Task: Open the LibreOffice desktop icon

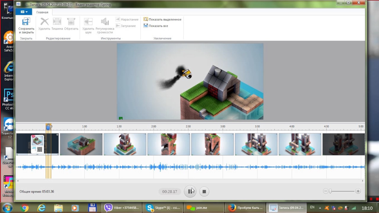Action: (x=8, y=157)
